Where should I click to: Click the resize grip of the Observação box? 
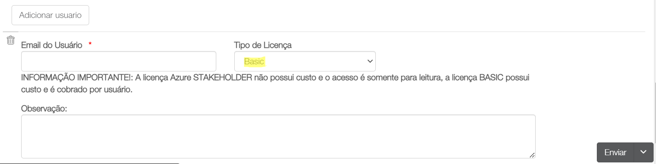coord(532,155)
